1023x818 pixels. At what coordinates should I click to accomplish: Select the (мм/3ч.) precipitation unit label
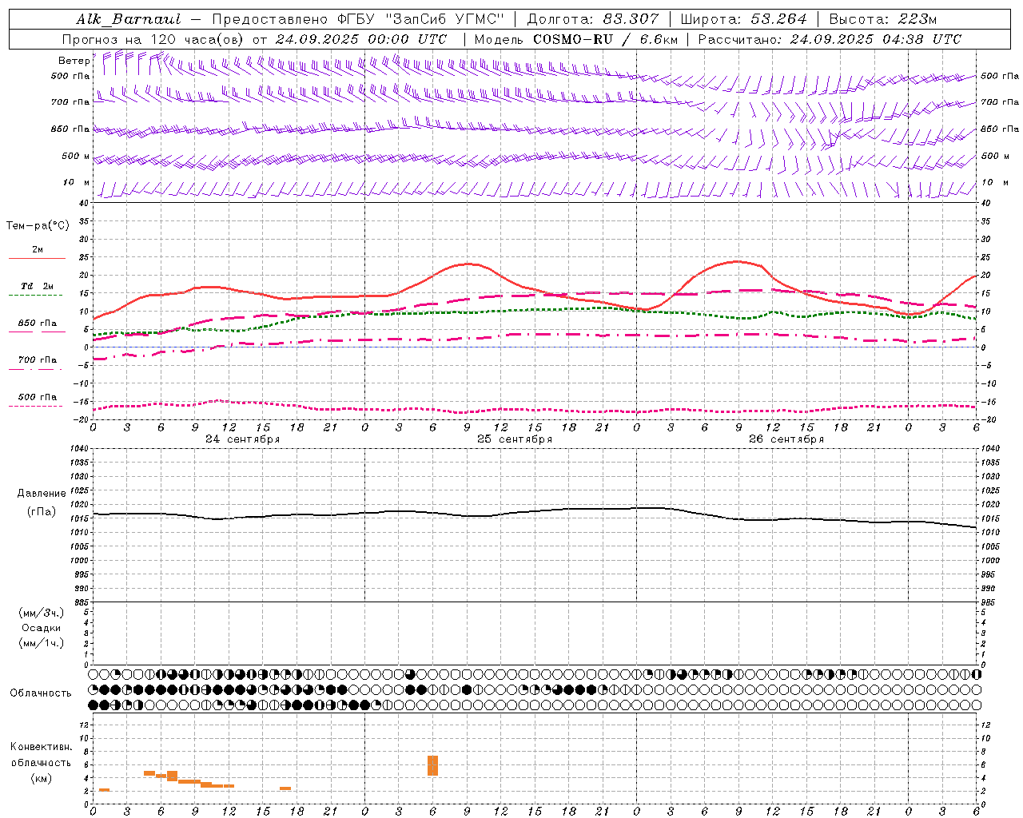(x=41, y=613)
